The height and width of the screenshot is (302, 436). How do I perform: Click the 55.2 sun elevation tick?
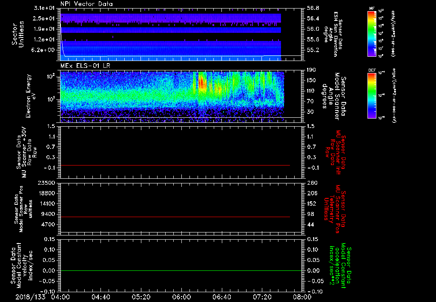point(313,50)
